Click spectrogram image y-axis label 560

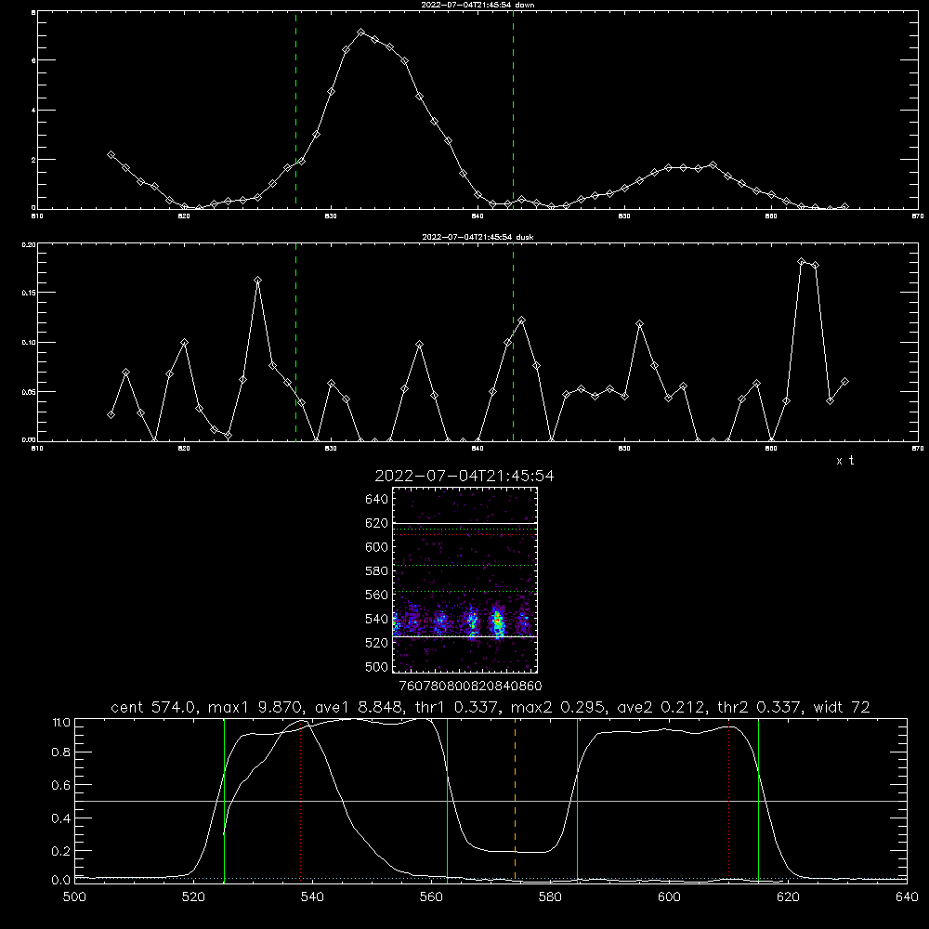377,595
